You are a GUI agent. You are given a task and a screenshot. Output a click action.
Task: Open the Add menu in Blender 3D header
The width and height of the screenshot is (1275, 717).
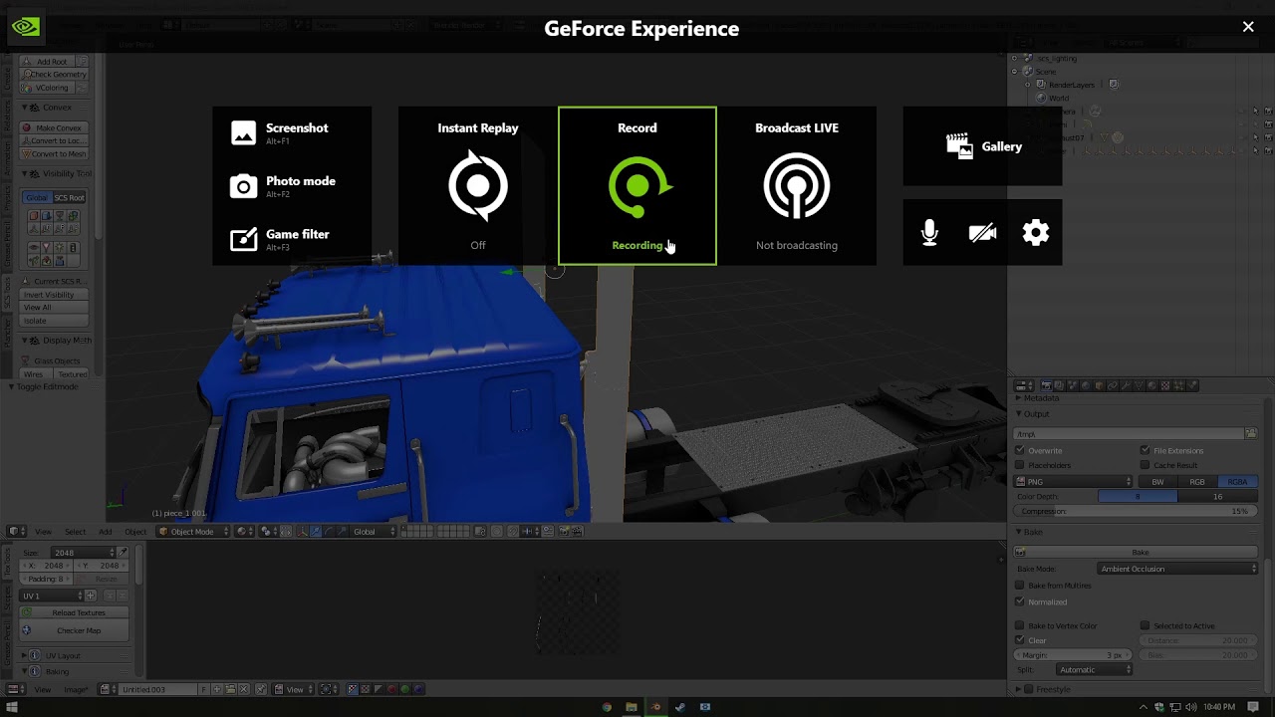pos(105,532)
